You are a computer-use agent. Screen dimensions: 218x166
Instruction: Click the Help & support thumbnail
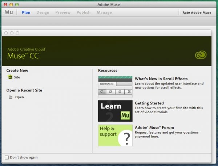(x=115, y=135)
